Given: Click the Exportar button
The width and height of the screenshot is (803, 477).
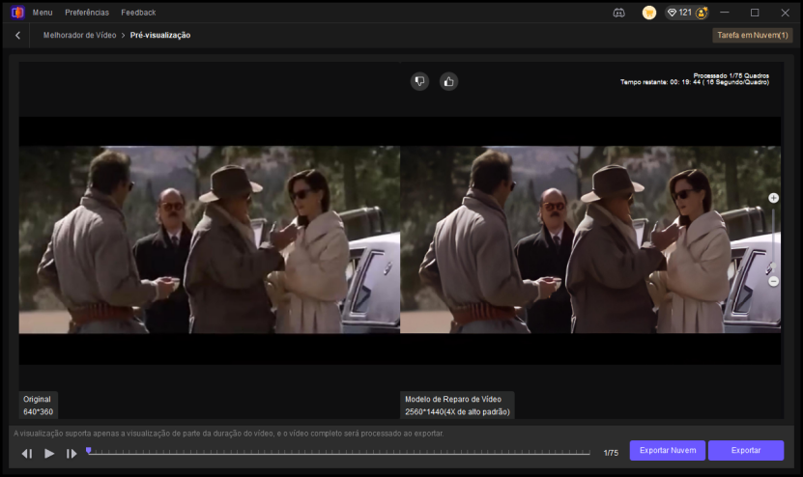Looking at the screenshot, I should (x=746, y=450).
